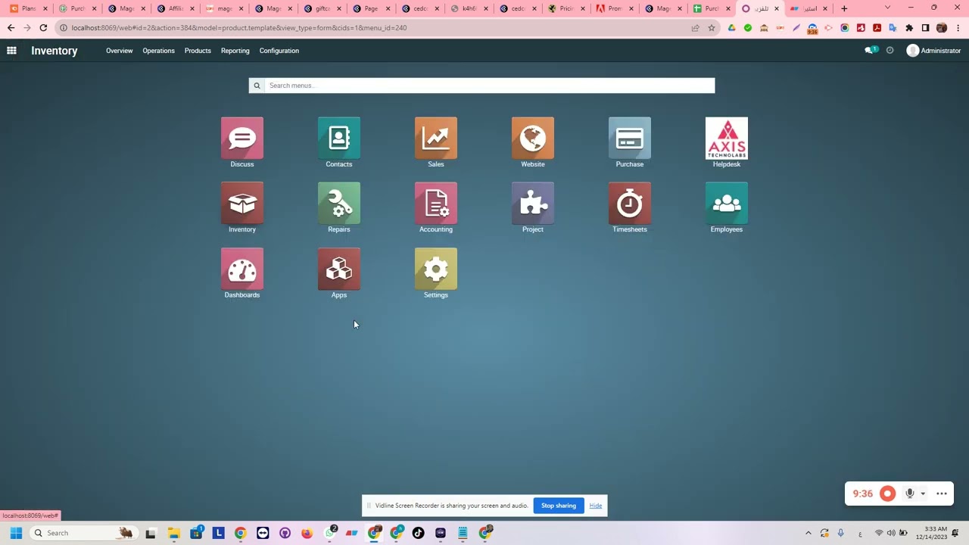Mute the recorder microphone

(x=910, y=494)
